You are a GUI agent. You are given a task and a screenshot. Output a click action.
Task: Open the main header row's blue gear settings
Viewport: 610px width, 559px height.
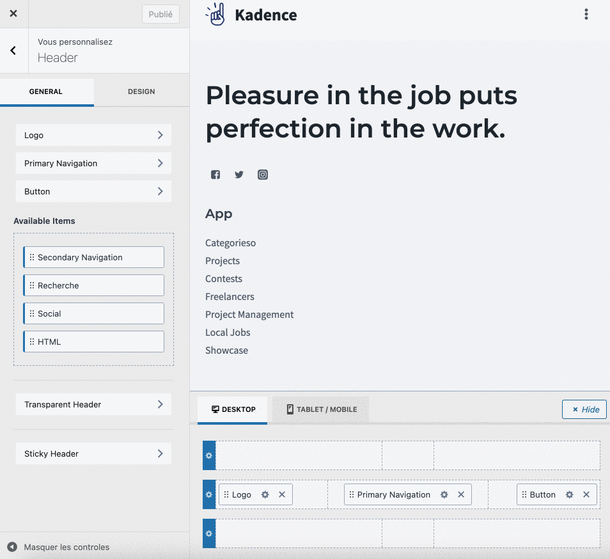[208, 494]
